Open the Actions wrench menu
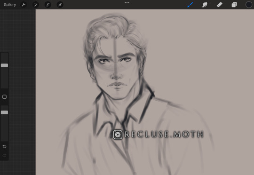Screen dimensions: 254x175 click(x=24, y=5)
